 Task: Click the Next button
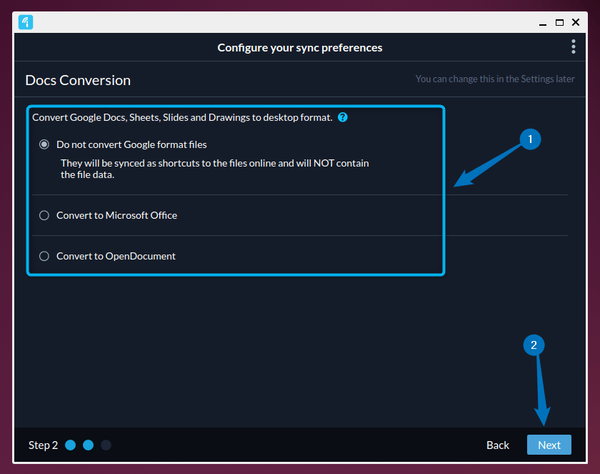pyautogui.click(x=549, y=445)
